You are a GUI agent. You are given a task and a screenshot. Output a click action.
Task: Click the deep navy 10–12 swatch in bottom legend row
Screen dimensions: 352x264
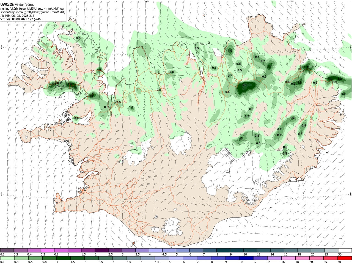pyautogui.click(x=246, y=258)
